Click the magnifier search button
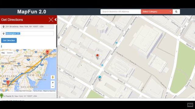 click(176, 12)
